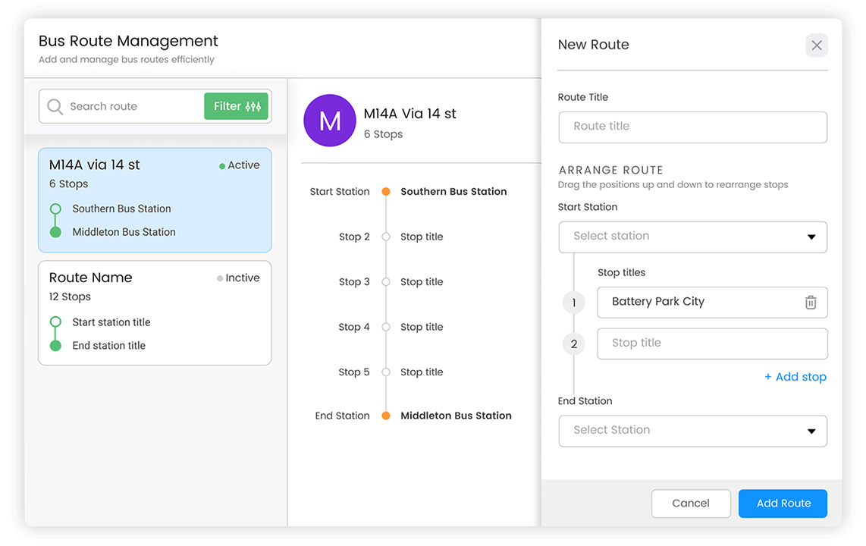This screenshot has height=546, width=866.
Task: Click the Stop 5 timeline marker
Action: click(x=386, y=372)
